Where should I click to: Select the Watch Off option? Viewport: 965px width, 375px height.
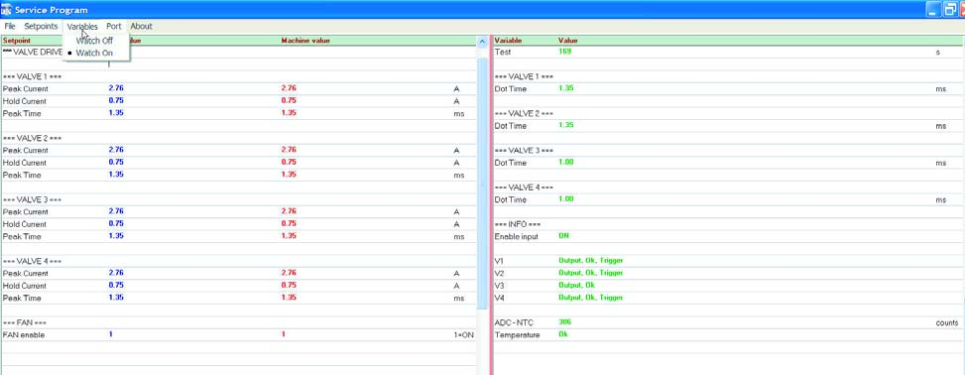(x=94, y=41)
